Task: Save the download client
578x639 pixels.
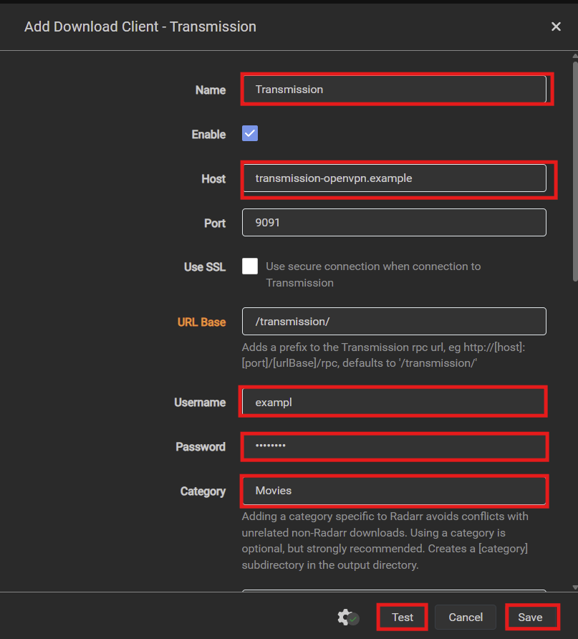Action: click(530, 617)
